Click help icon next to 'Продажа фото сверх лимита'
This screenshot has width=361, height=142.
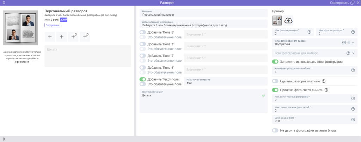pyautogui.click(x=326, y=90)
